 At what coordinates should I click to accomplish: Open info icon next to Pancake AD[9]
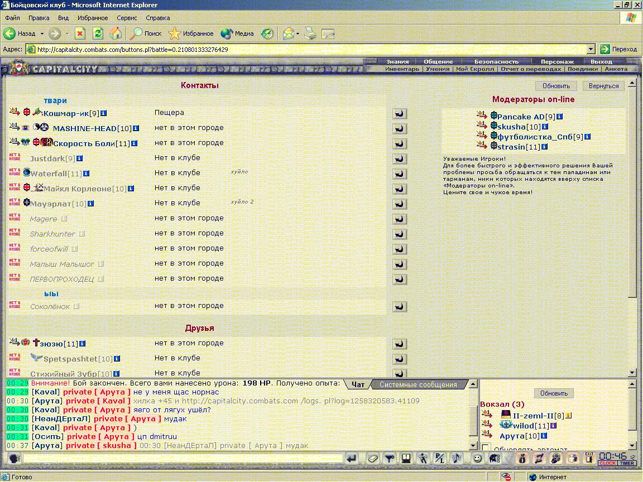tap(559, 117)
